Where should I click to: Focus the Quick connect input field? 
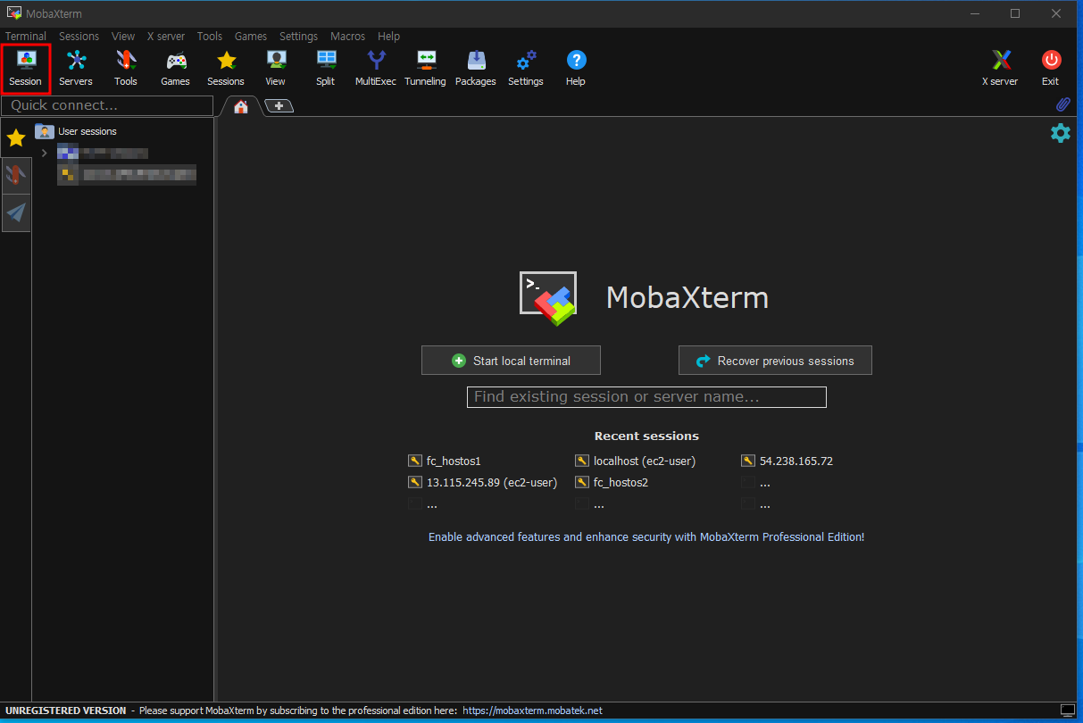point(107,105)
